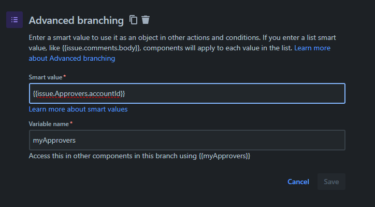Click into the Variable name input field

187,140
